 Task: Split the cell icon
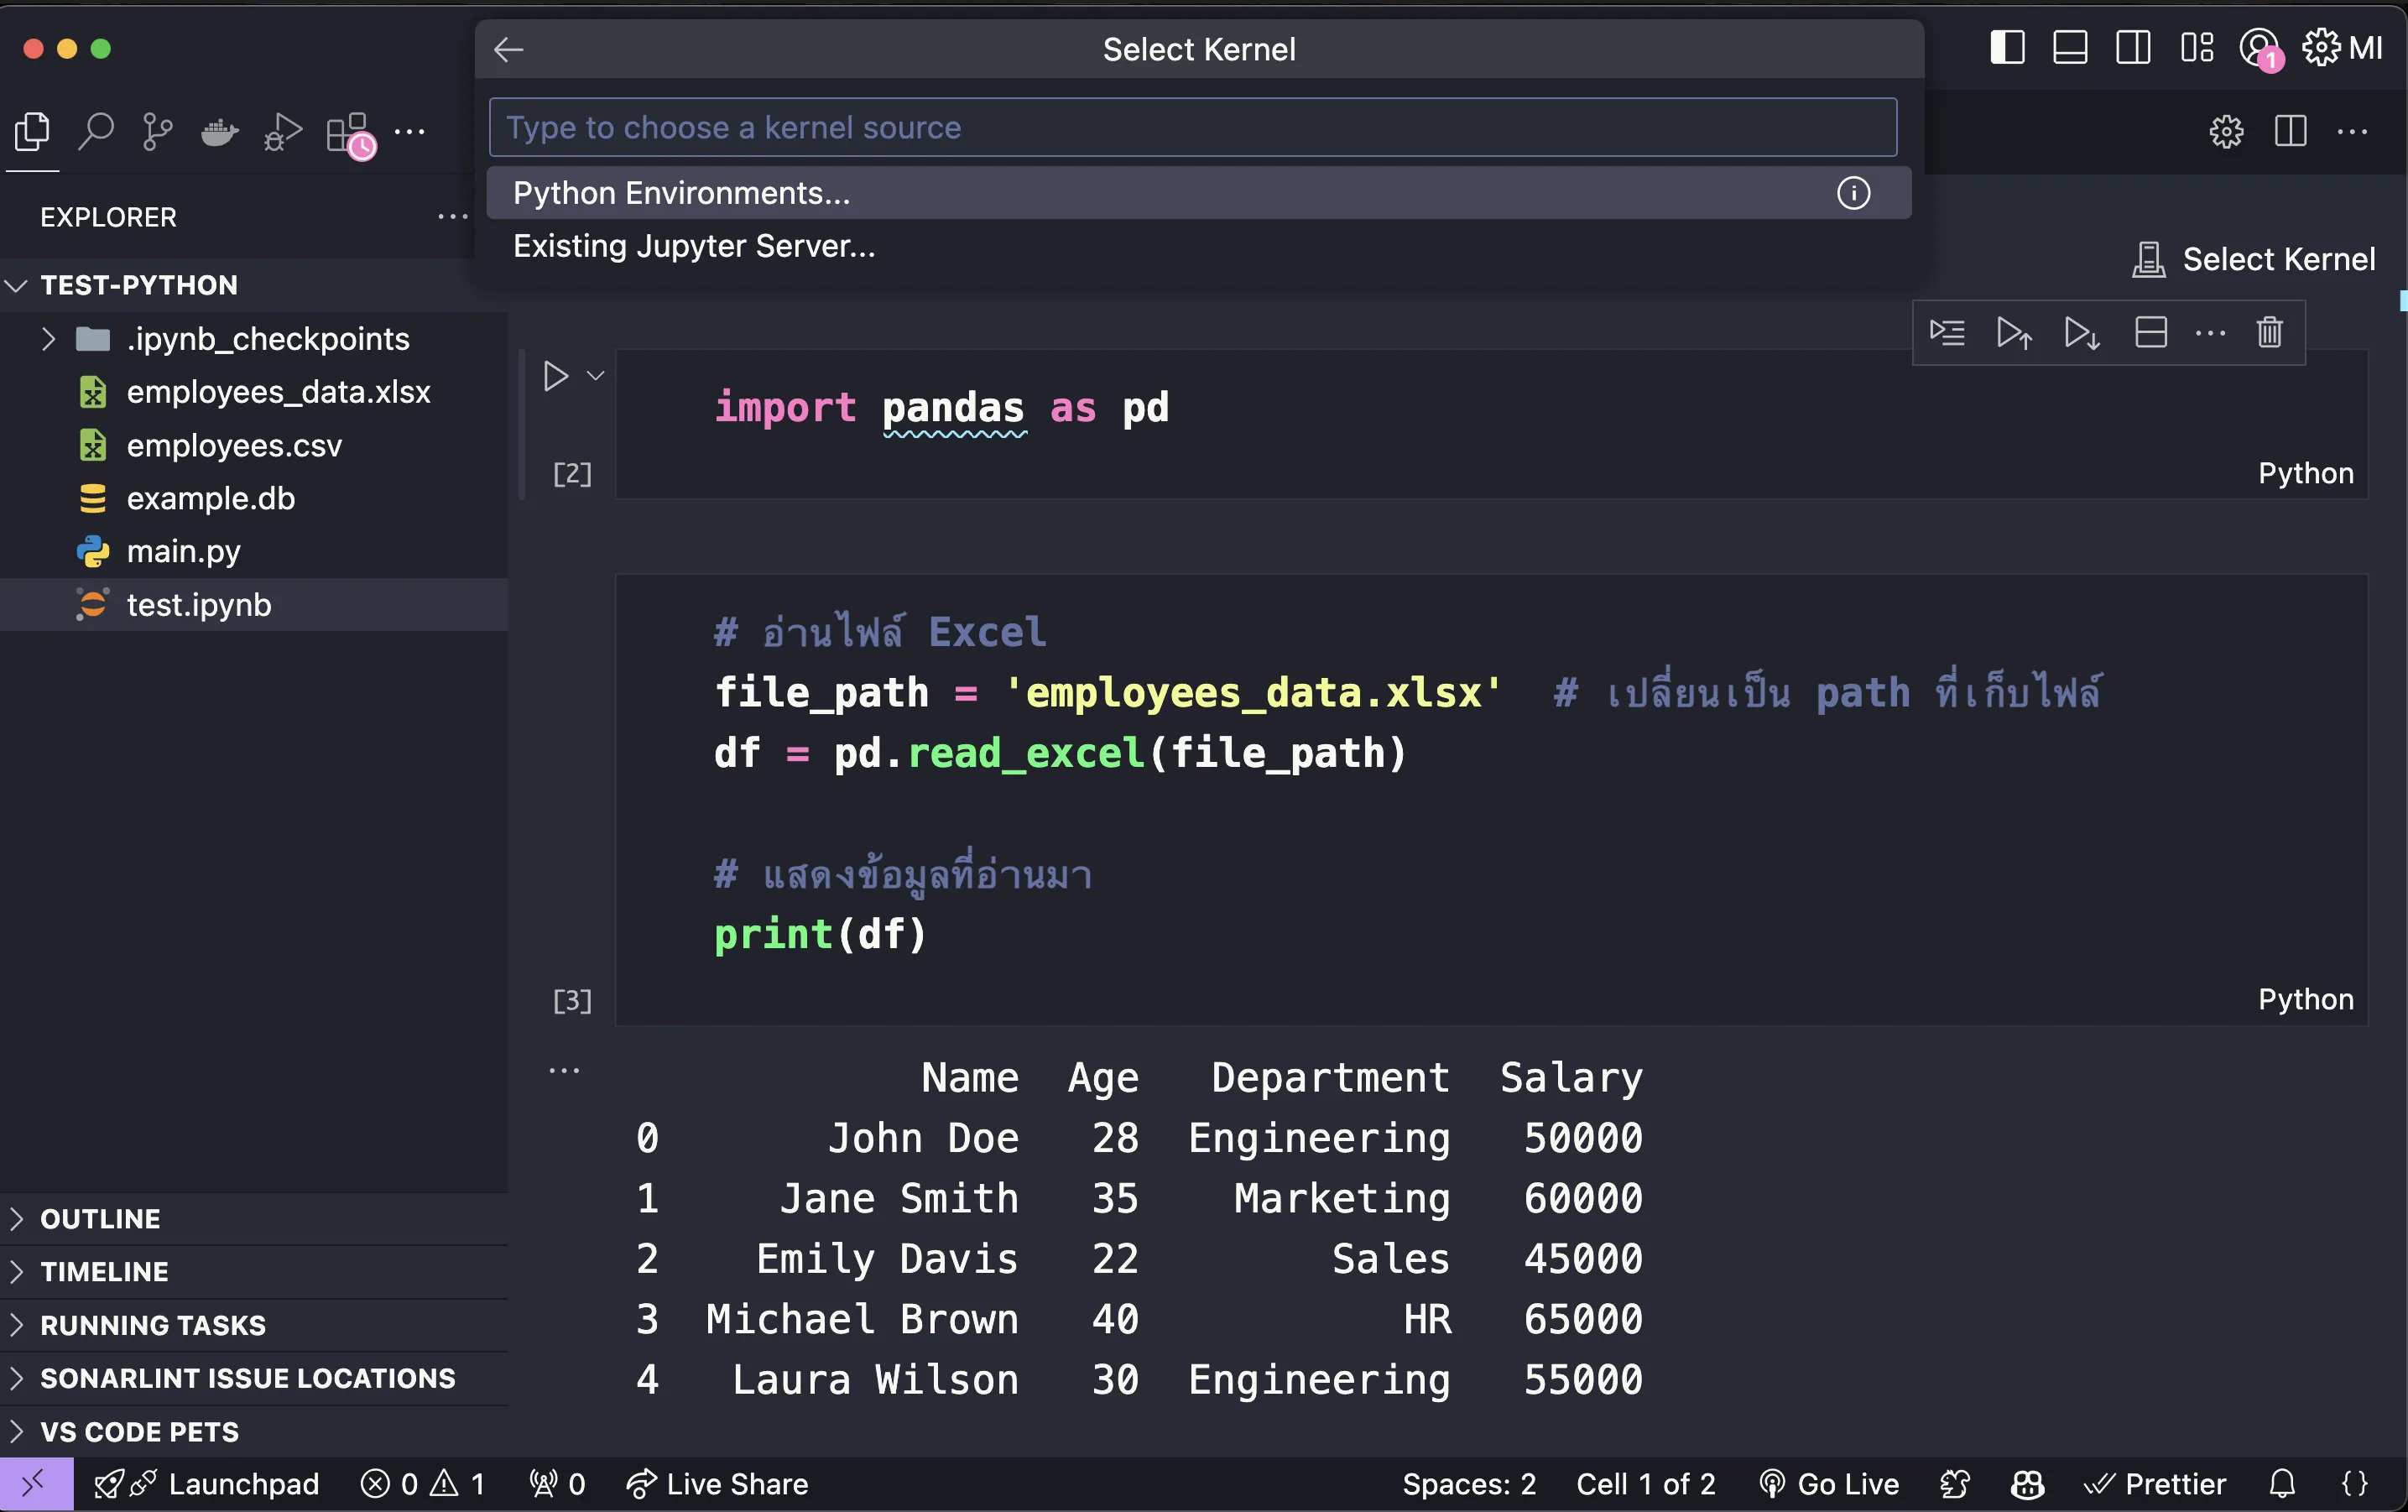2150,332
